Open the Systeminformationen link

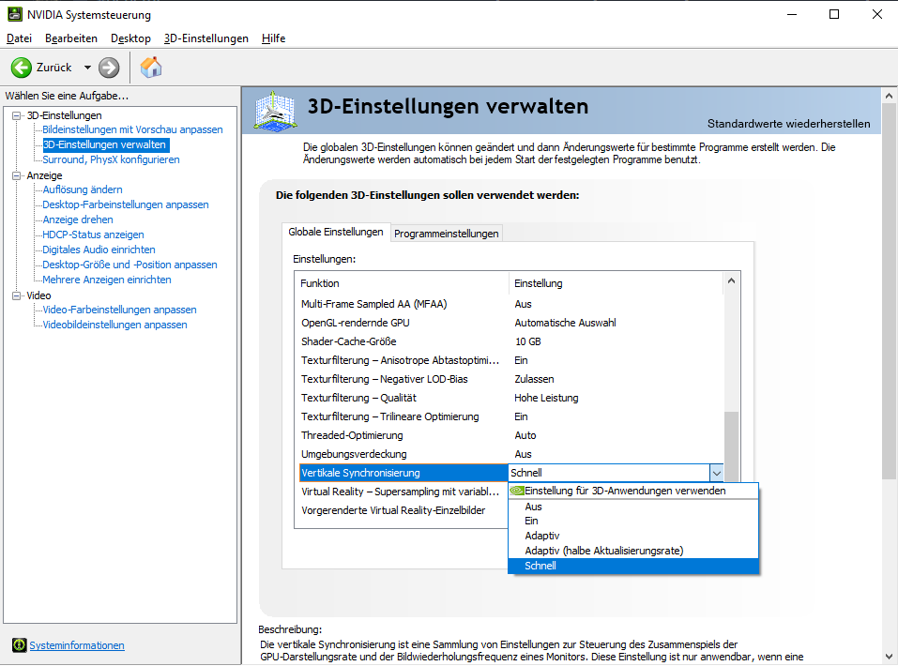click(x=77, y=645)
